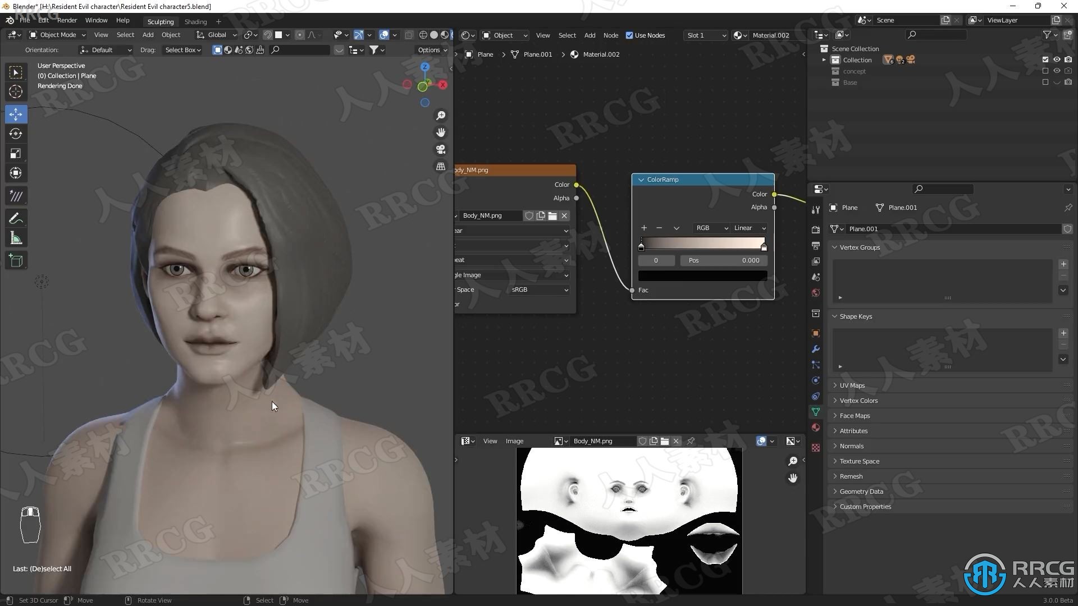Open the Sculpting tab in top menu
1078x606 pixels.
[160, 20]
